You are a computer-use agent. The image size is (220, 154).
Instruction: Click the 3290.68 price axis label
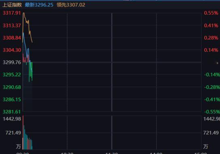pyautogui.click(x=12, y=87)
